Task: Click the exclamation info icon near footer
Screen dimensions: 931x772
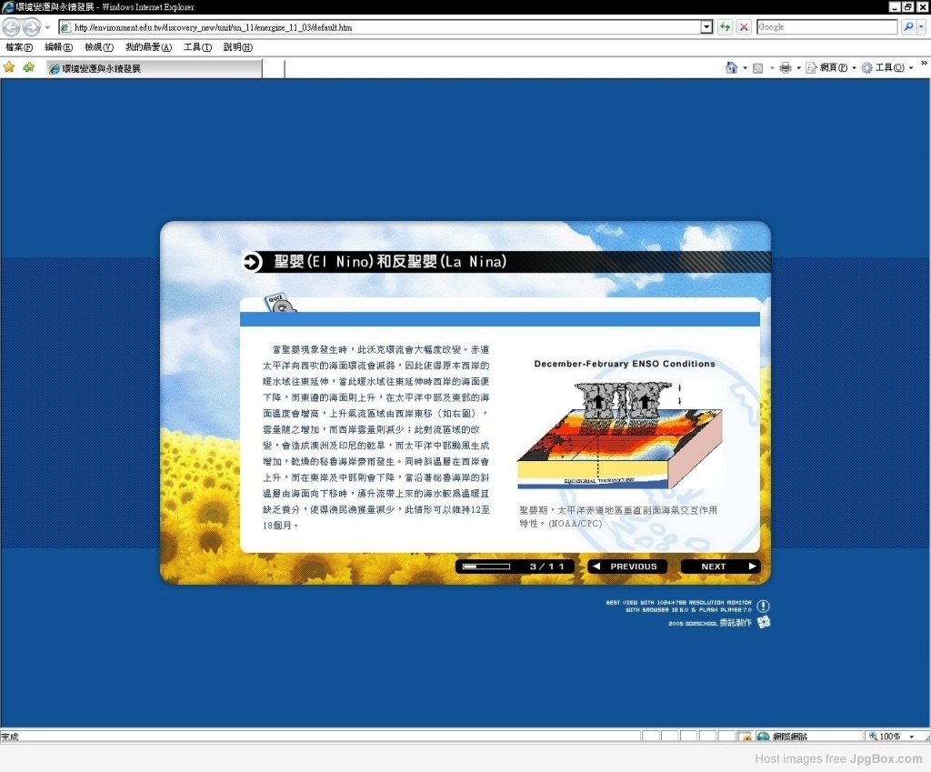Action: [763, 606]
